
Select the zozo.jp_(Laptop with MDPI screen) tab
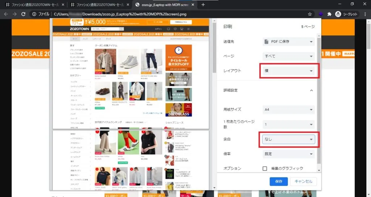point(165,4)
